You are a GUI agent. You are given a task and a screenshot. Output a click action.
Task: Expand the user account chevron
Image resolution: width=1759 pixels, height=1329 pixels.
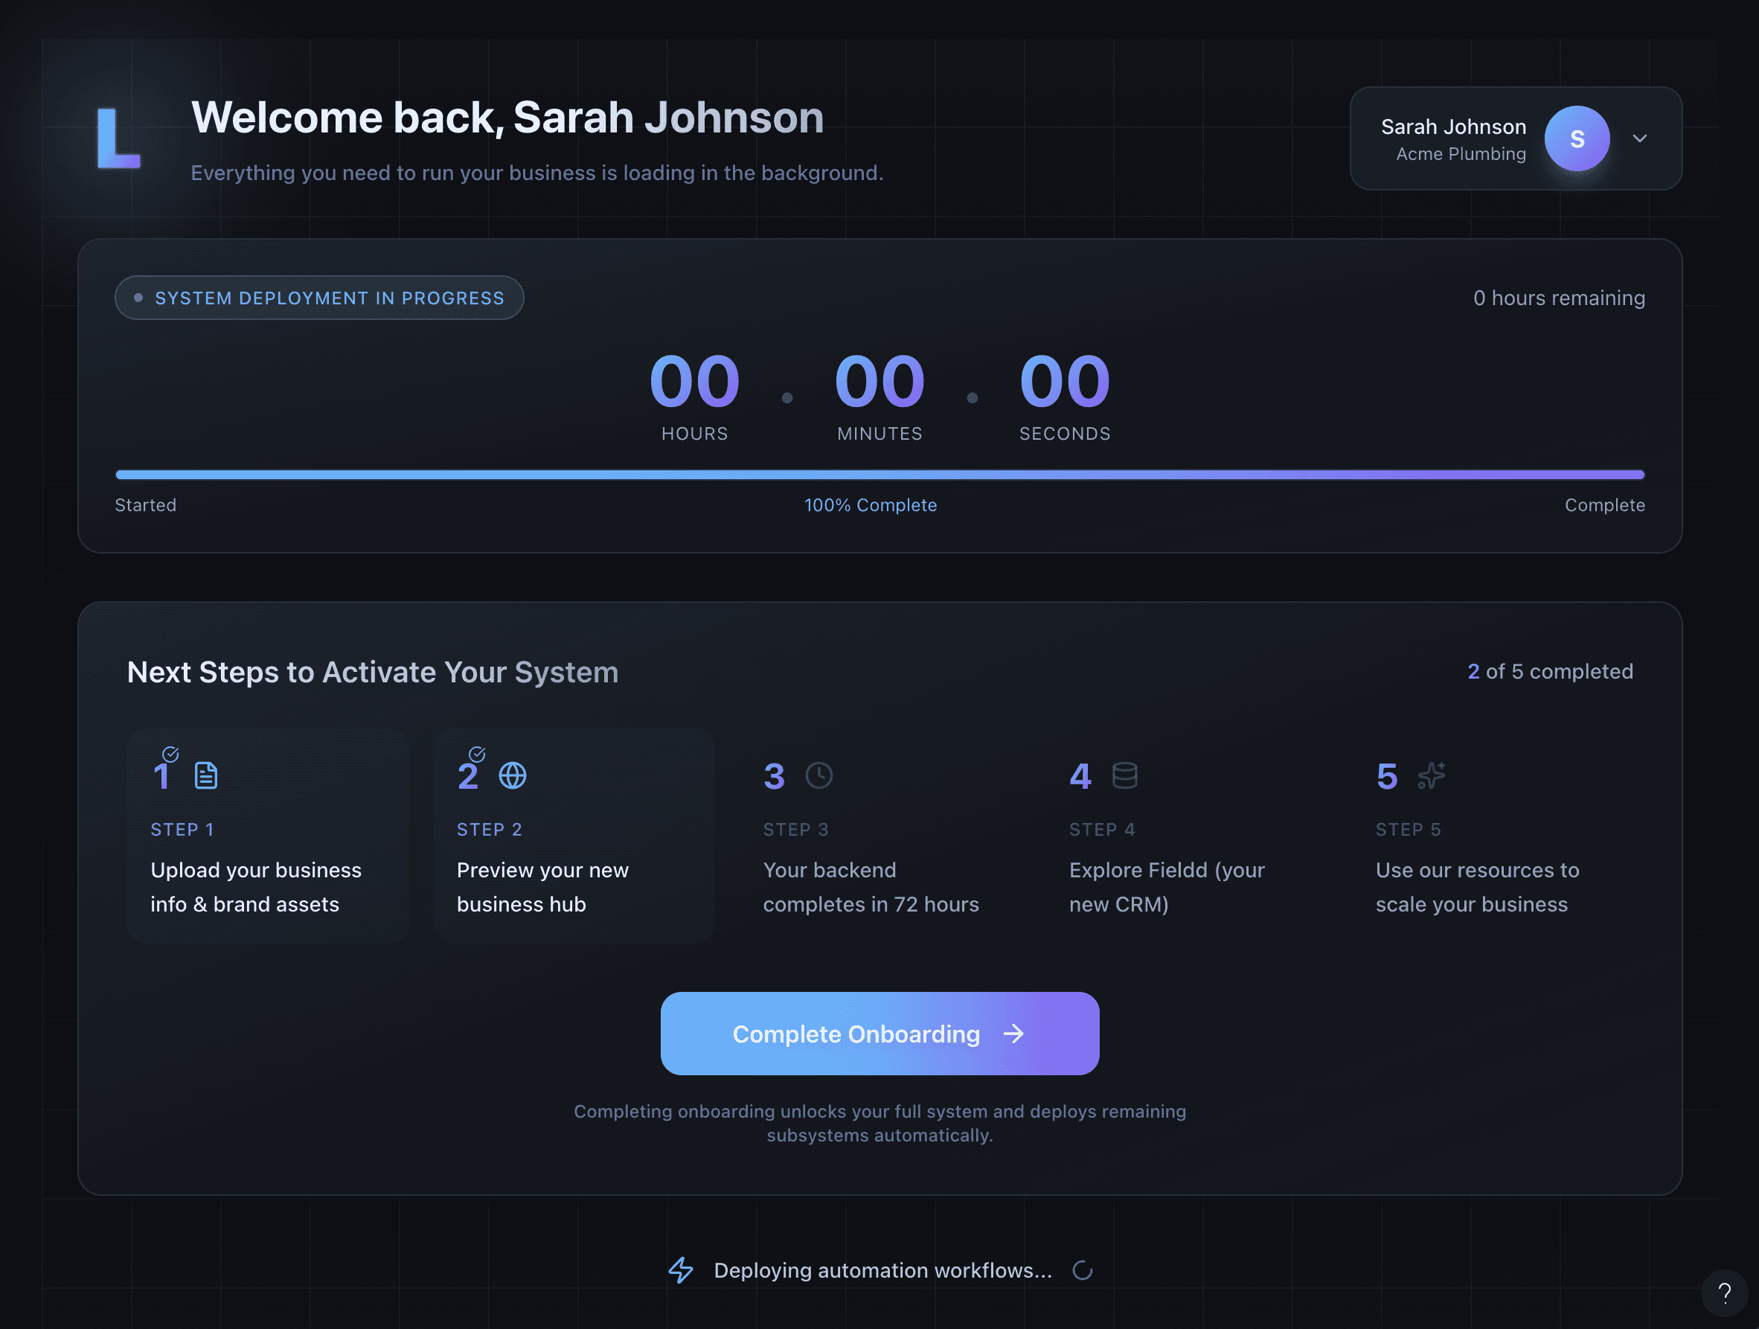tap(1640, 138)
